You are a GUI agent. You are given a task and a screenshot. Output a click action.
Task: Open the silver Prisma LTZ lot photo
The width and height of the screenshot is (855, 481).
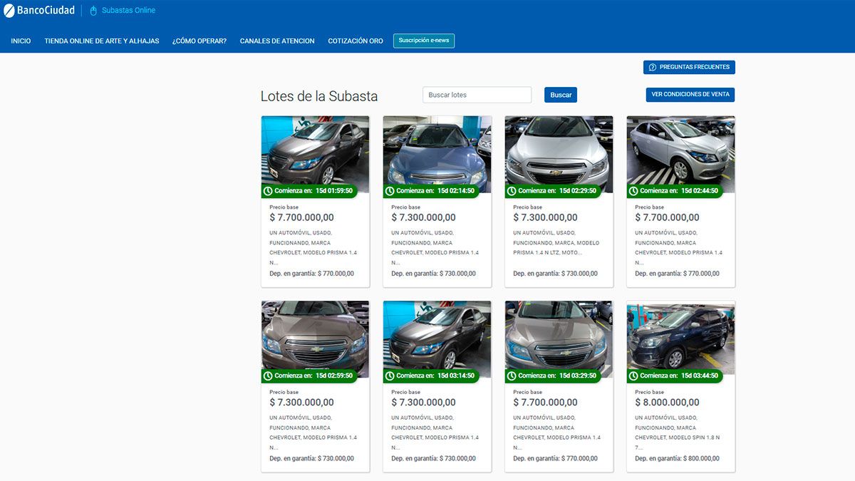[x=559, y=150]
